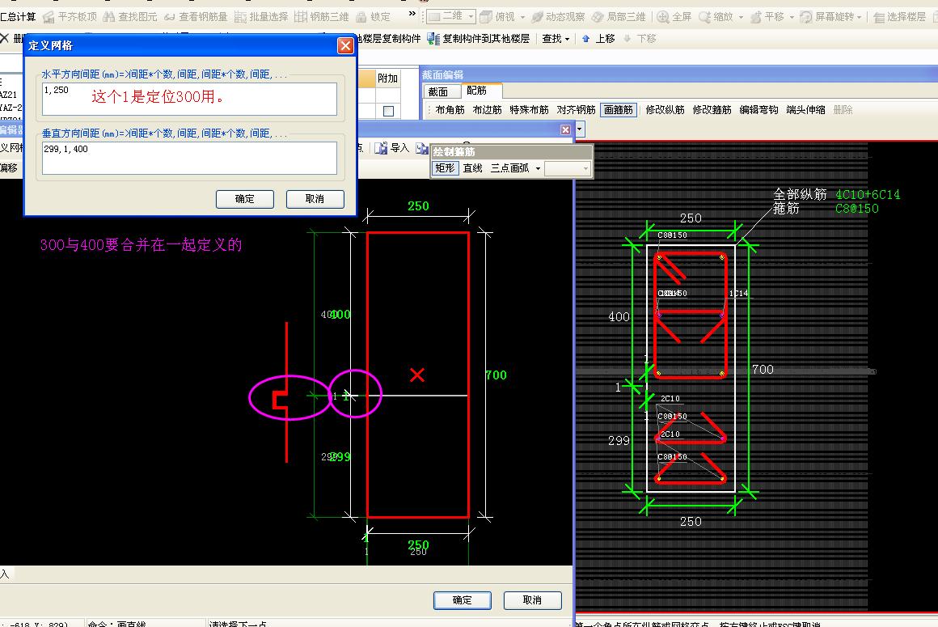Click the 查找图元 binoculars icon
The width and height of the screenshot is (938, 627).
tap(108, 17)
